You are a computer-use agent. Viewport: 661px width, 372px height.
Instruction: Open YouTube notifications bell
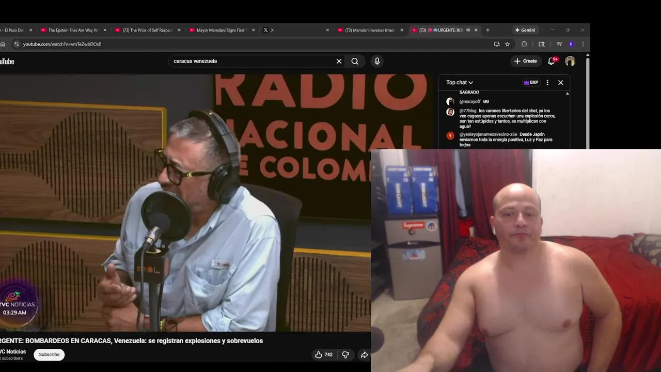pos(552,61)
